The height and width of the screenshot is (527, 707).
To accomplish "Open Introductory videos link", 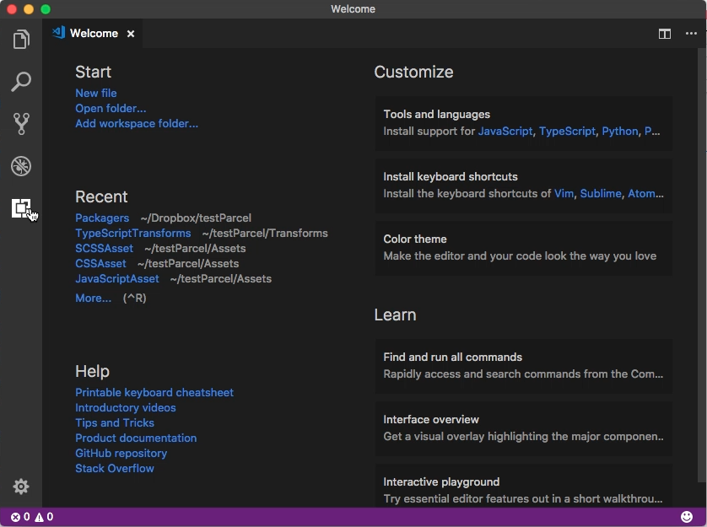I will click(126, 408).
